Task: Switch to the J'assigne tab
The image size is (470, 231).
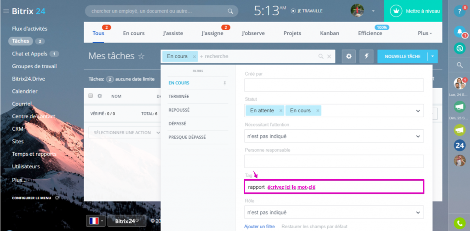Action: click(x=212, y=33)
